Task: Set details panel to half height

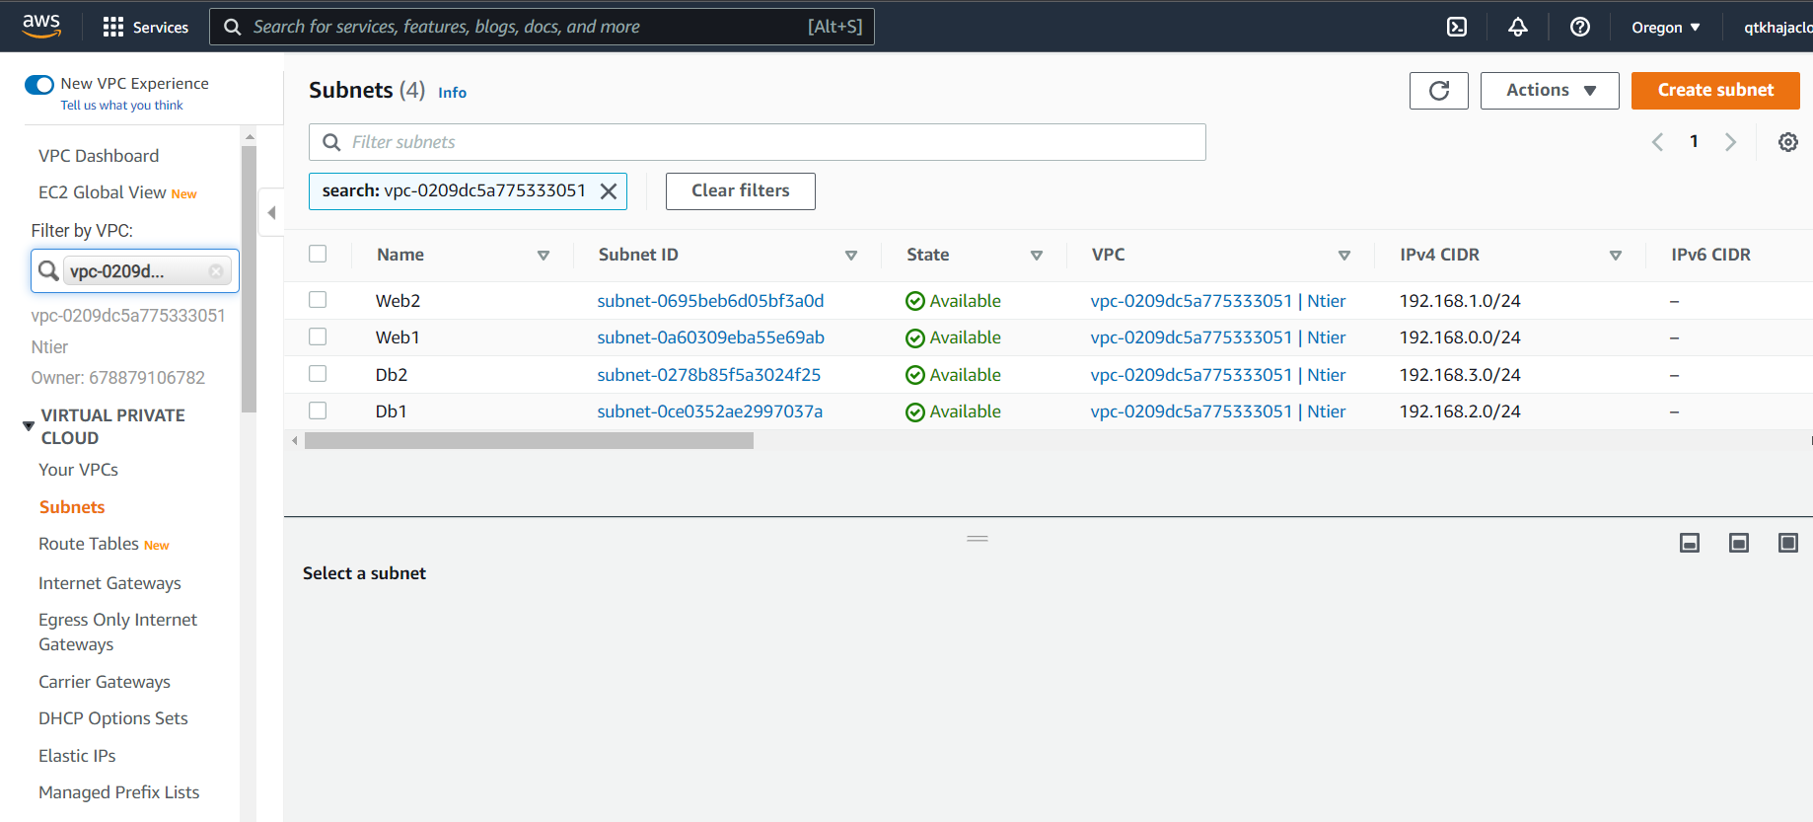Action: click(x=1739, y=543)
